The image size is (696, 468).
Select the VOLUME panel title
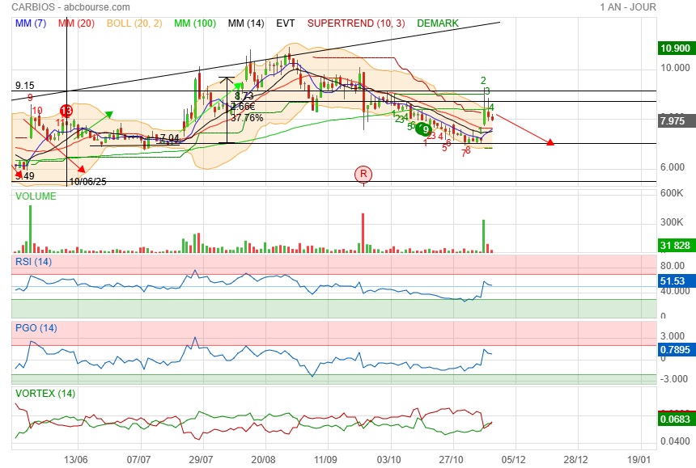point(36,196)
